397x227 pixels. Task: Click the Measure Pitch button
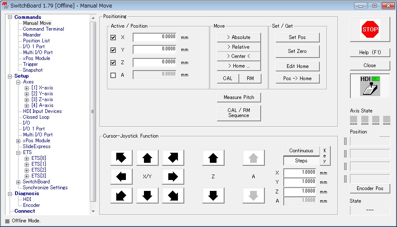(239, 97)
